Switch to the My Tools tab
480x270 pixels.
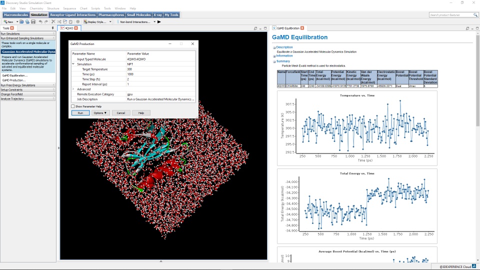pos(171,14)
